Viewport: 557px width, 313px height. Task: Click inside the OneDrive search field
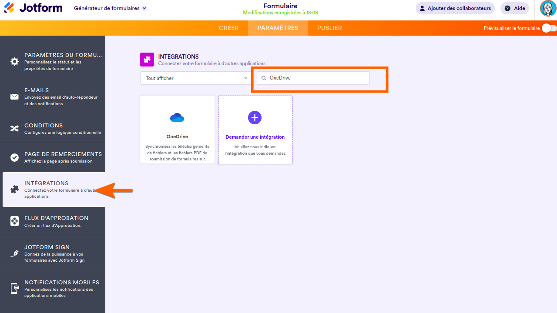click(x=313, y=78)
